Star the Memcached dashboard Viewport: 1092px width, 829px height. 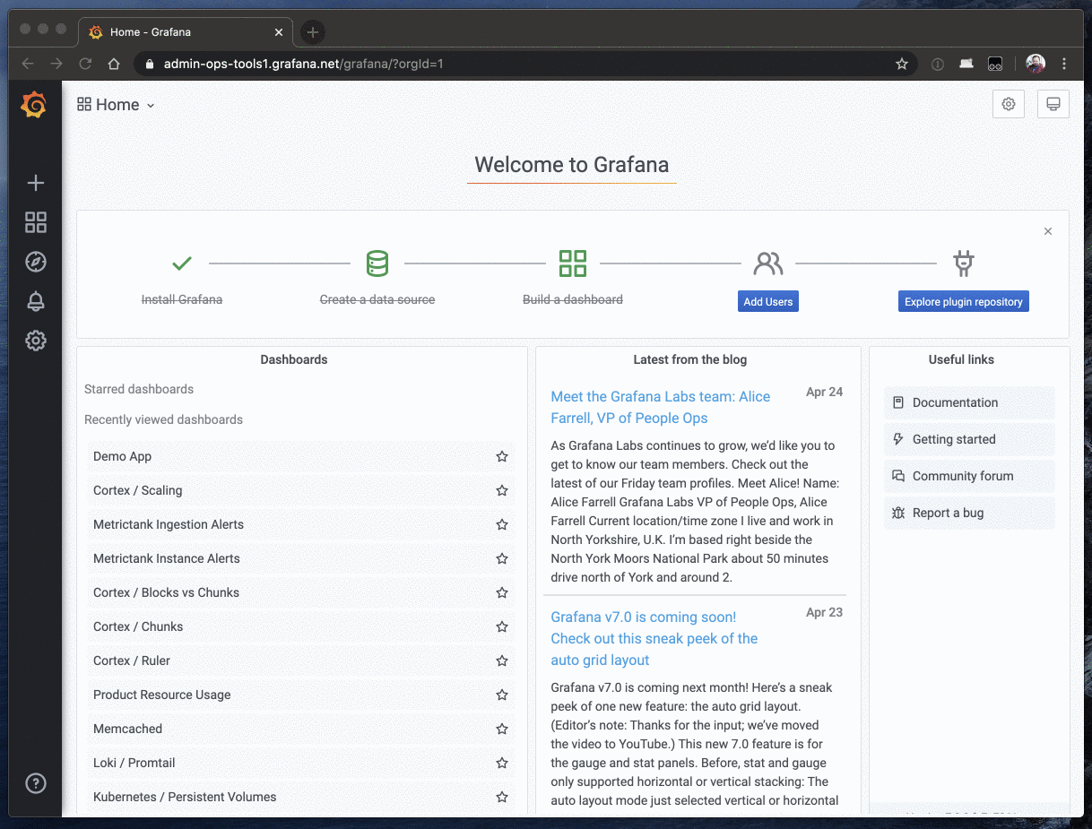click(502, 729)
